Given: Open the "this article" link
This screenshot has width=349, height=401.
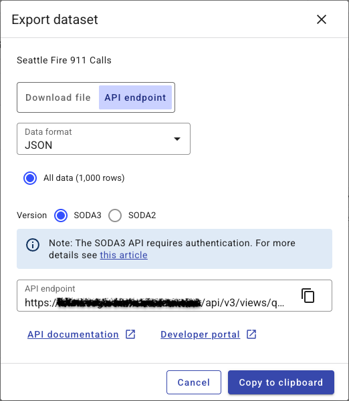Looking at the screenshot, I should point(124,255).
